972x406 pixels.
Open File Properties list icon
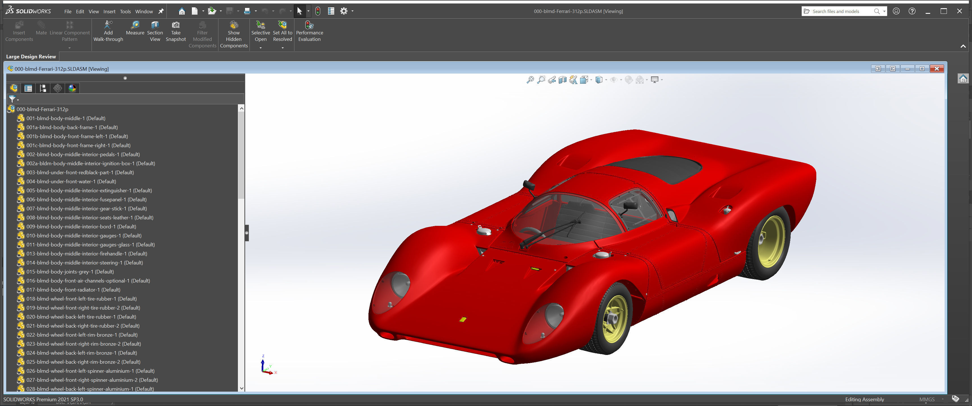click(331, 11)
